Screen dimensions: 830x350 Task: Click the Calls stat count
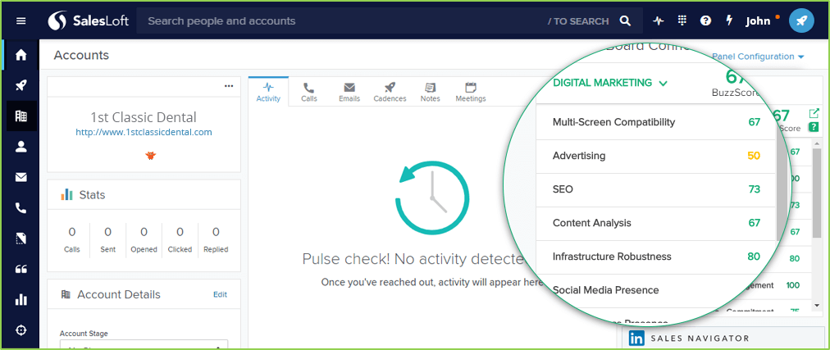[x=72, y=232]
